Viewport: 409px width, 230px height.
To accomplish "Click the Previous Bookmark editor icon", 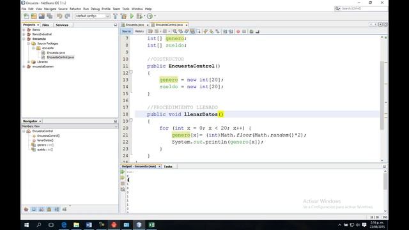I will (x=206, y=31).
